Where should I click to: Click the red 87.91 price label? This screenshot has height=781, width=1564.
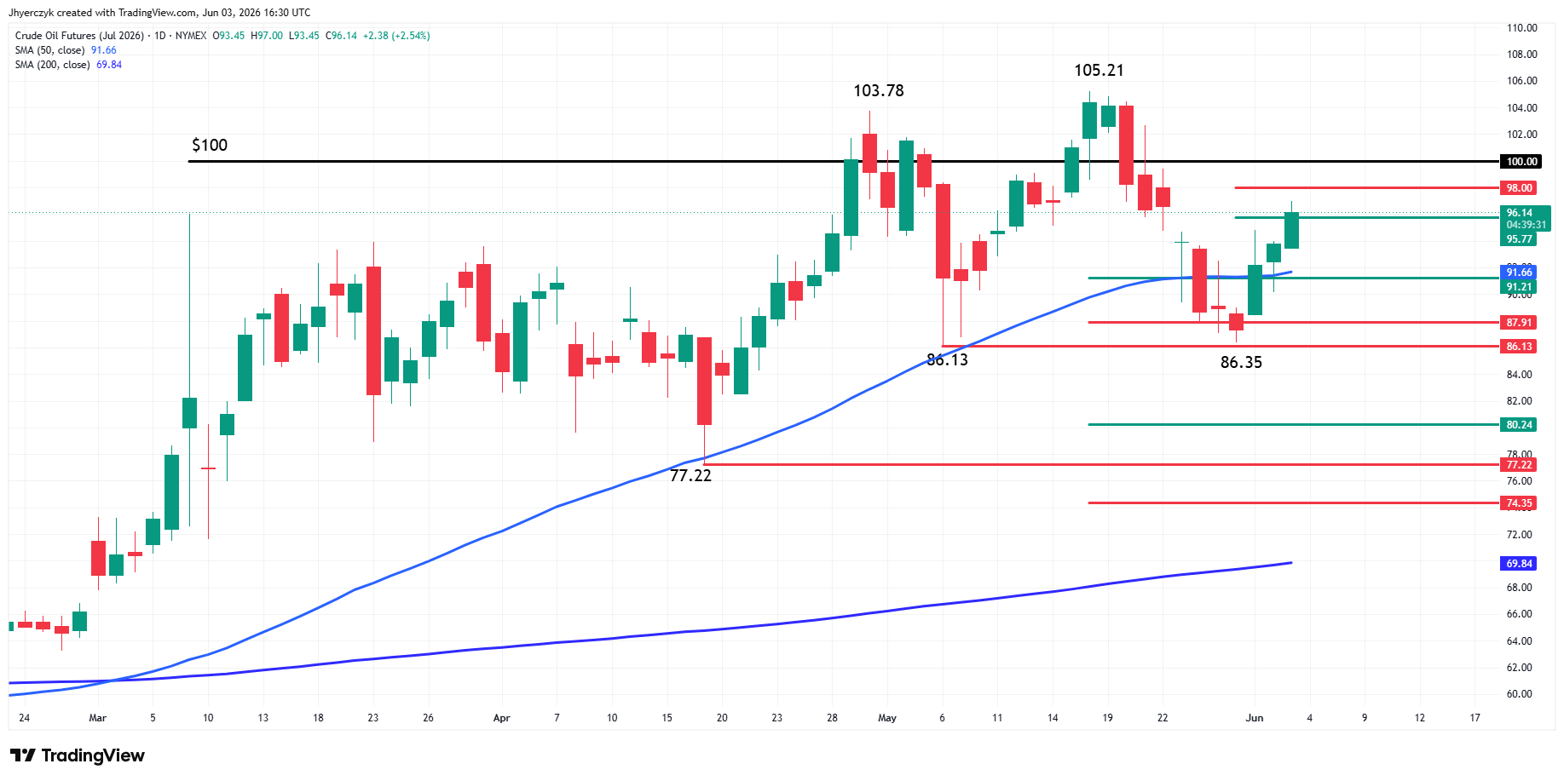1519,323
